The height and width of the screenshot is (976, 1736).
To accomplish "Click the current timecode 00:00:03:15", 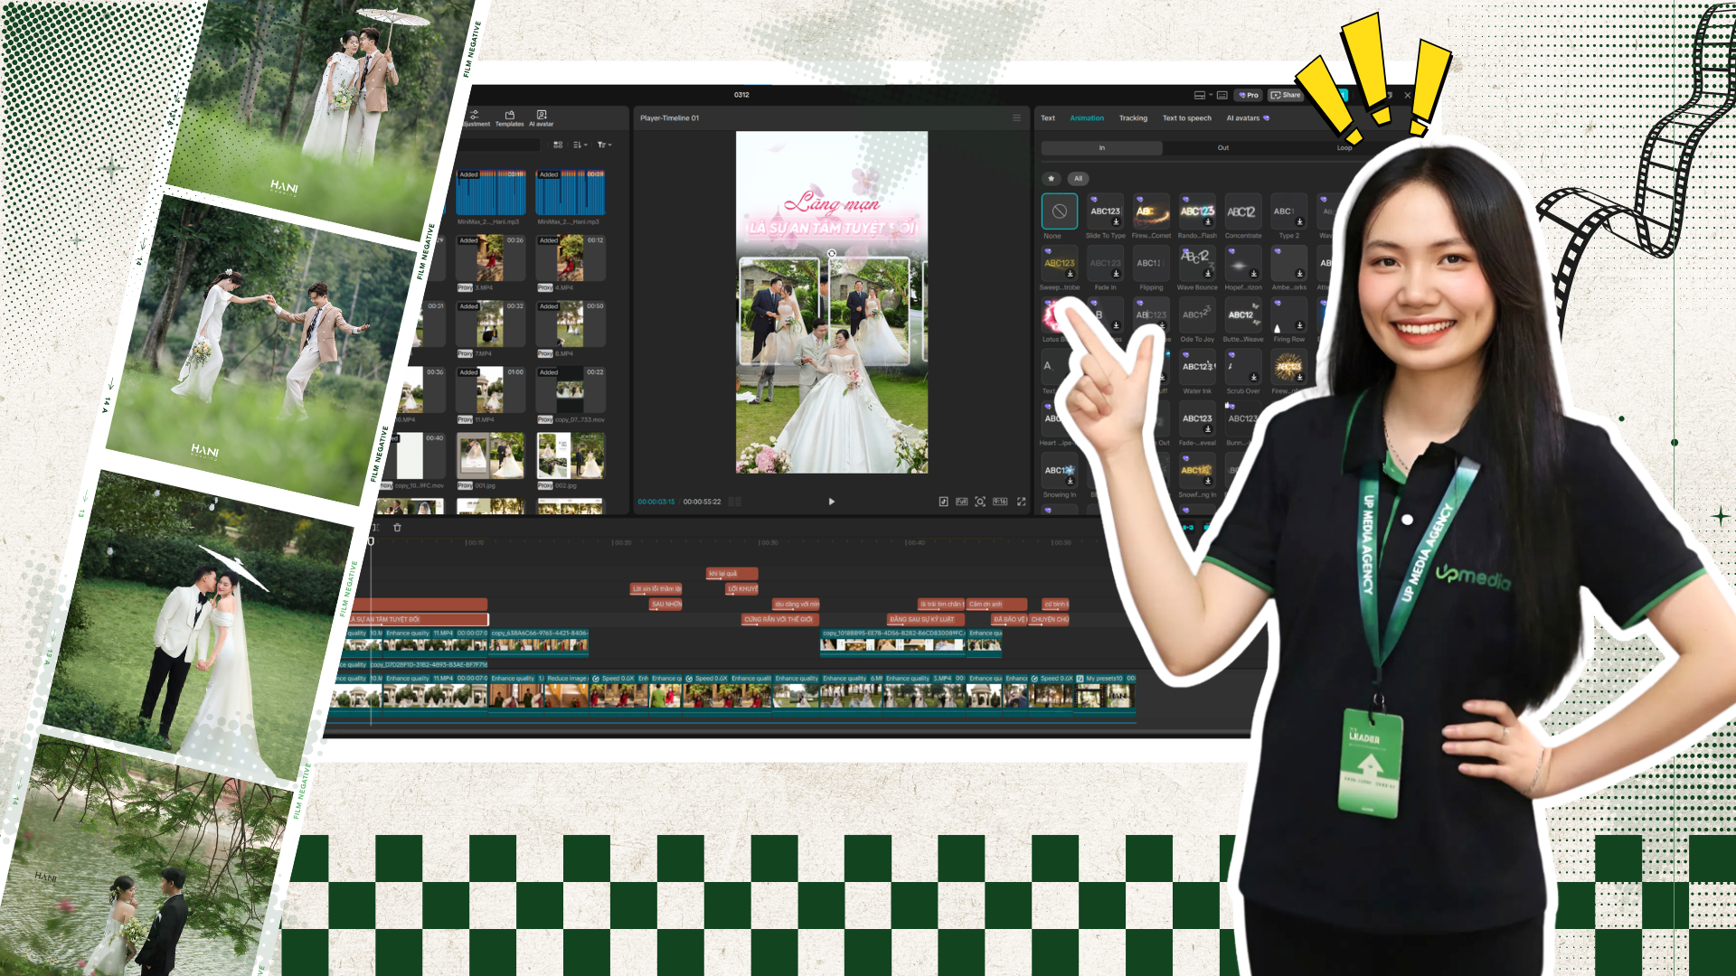I will [x=656, y=502].
